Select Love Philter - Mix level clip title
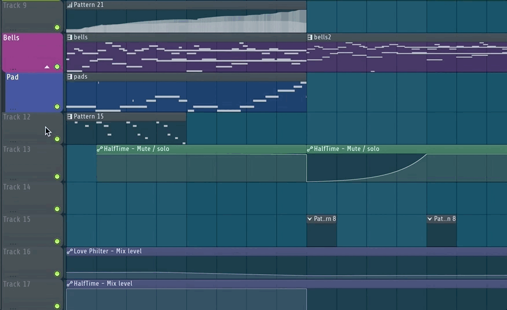This screenshot has width=507, height=310. 108,251
